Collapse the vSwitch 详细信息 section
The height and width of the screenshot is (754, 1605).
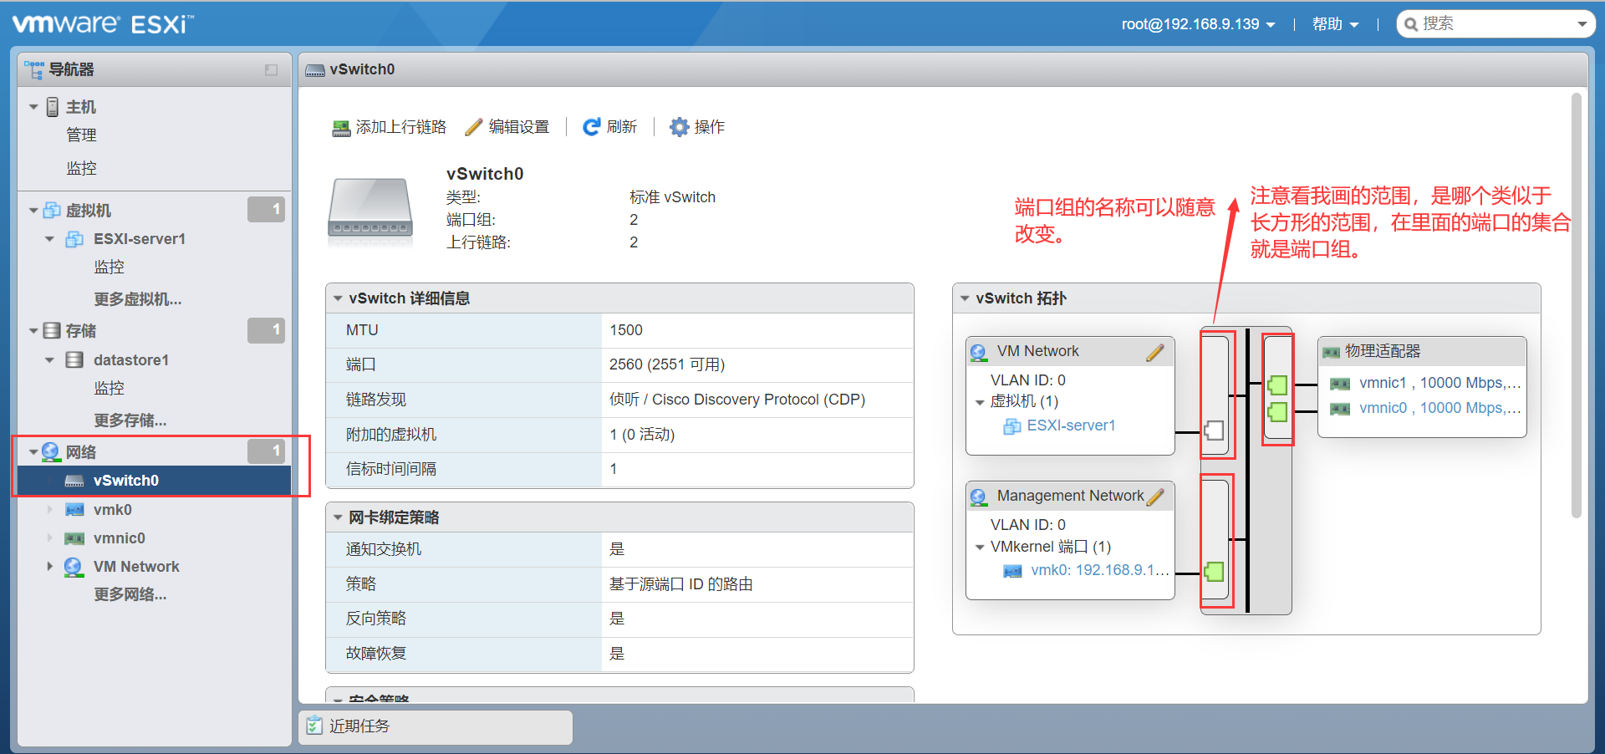338,298
